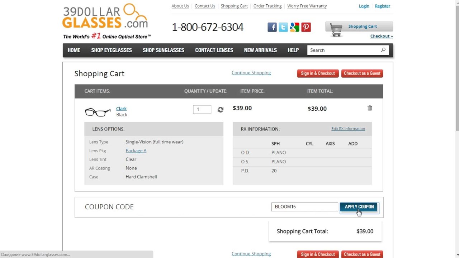This screenshot has width=459, height=258.
Task: Click the item price $39.00
Action: click(x=242, y=108)
